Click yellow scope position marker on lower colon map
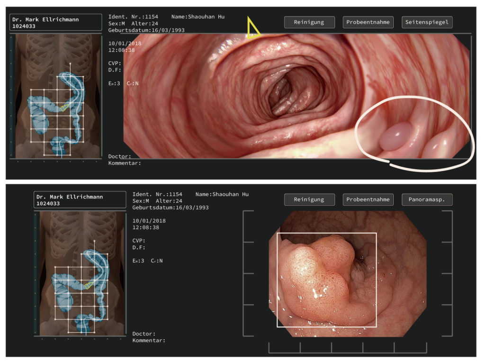The image size is (485, 362). point(89,285)
